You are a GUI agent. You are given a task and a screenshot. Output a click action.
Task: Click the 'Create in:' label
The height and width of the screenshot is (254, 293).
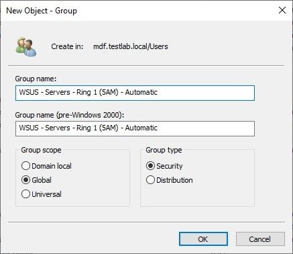coord(67,46)
